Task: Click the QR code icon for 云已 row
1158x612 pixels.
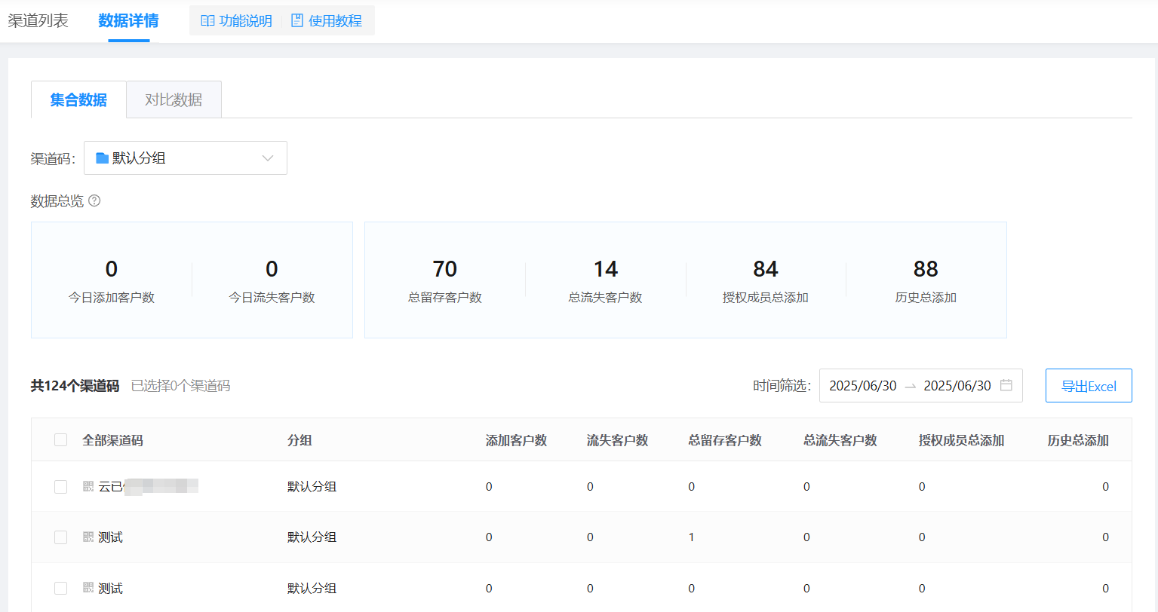Action: [x=88, y=486]
